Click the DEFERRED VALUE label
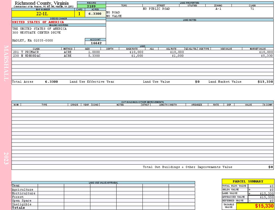275x210 pixels. [233, 201]
